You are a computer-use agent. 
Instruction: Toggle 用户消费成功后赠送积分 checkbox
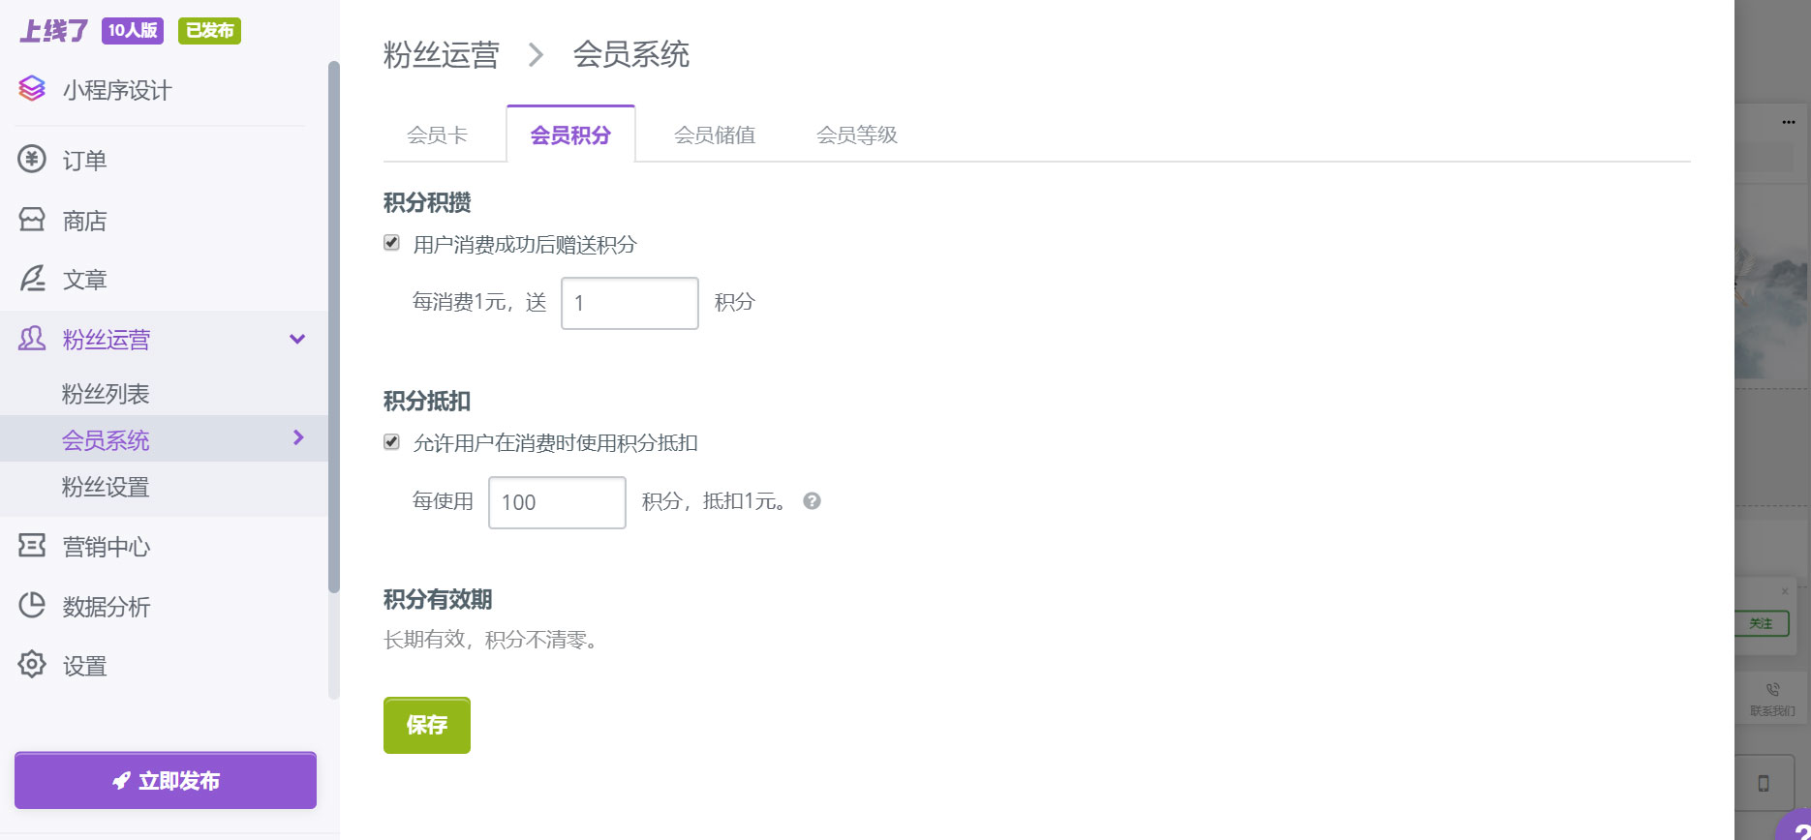click(x=392, y=243)
